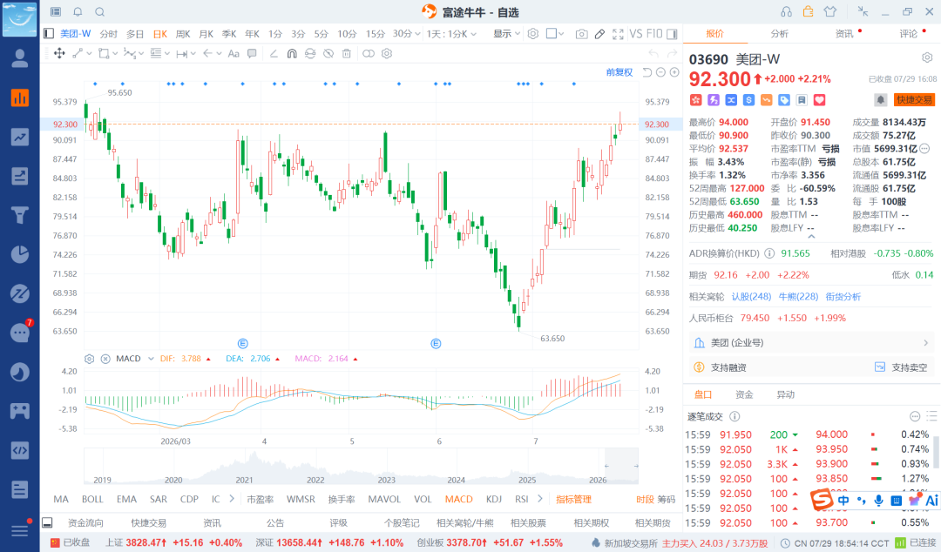This screenshot has width=941, height=552.
Task: Click the VS compare button
Action: 635,34
